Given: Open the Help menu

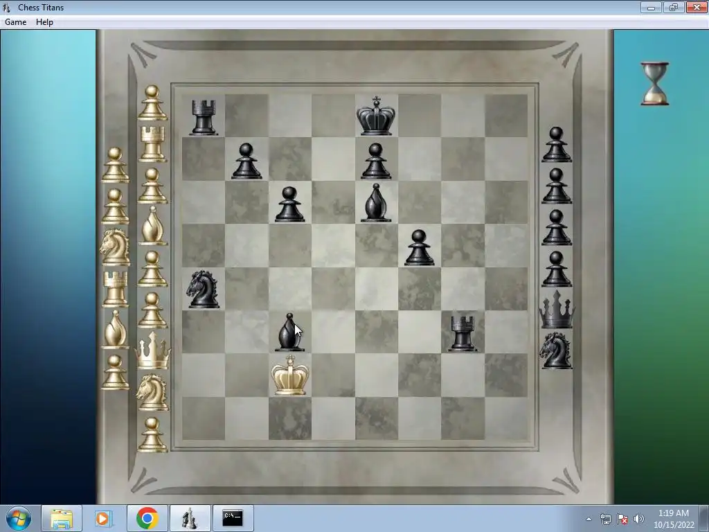Looking at the screenshot, I should click(x=44, y=22).
